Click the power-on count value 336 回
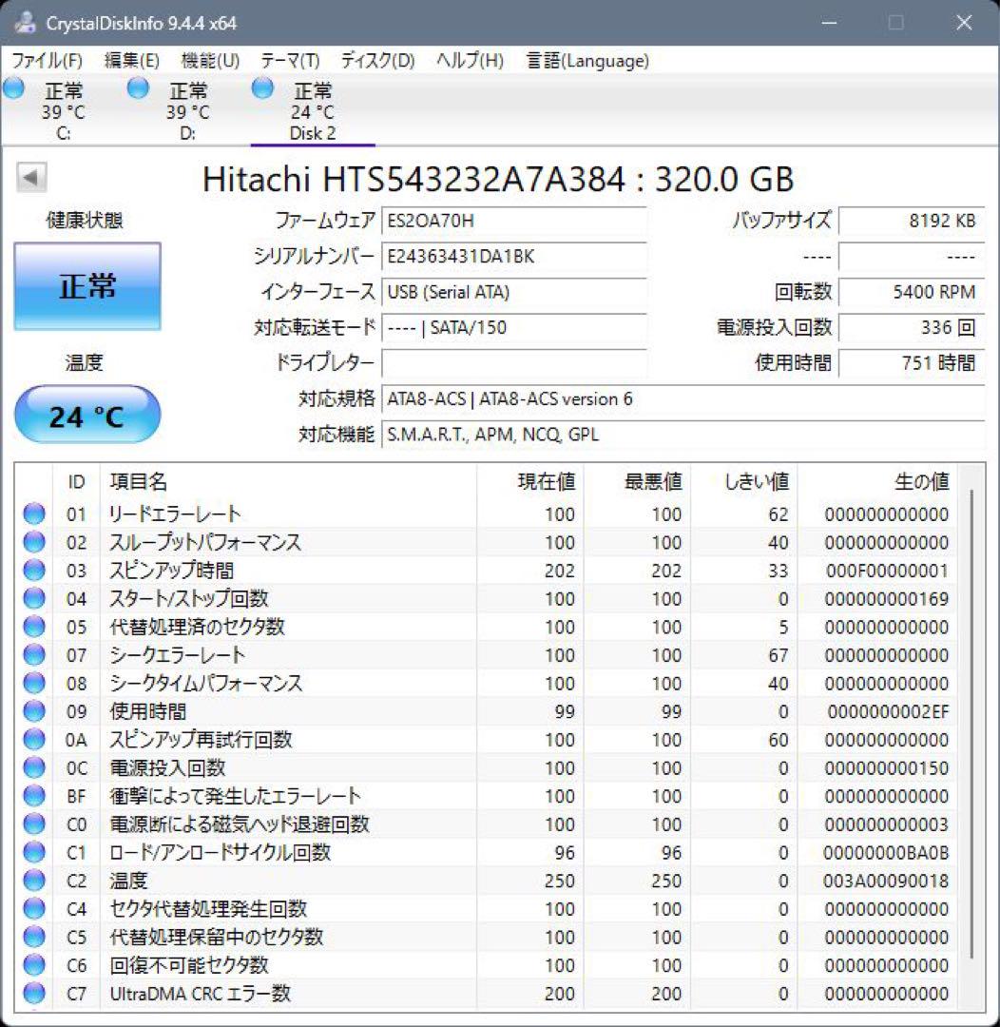 pos(911,327)
